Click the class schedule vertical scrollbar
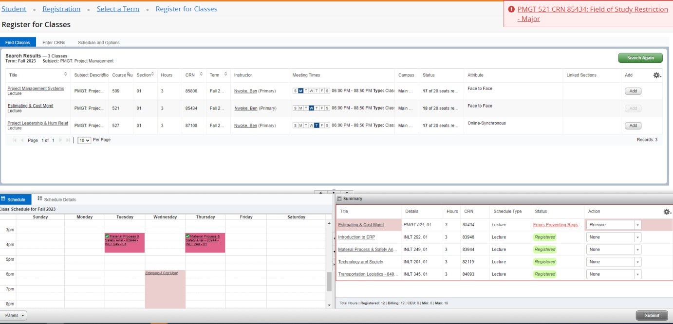This screenshot has height=324, width=673. [329, 281]
